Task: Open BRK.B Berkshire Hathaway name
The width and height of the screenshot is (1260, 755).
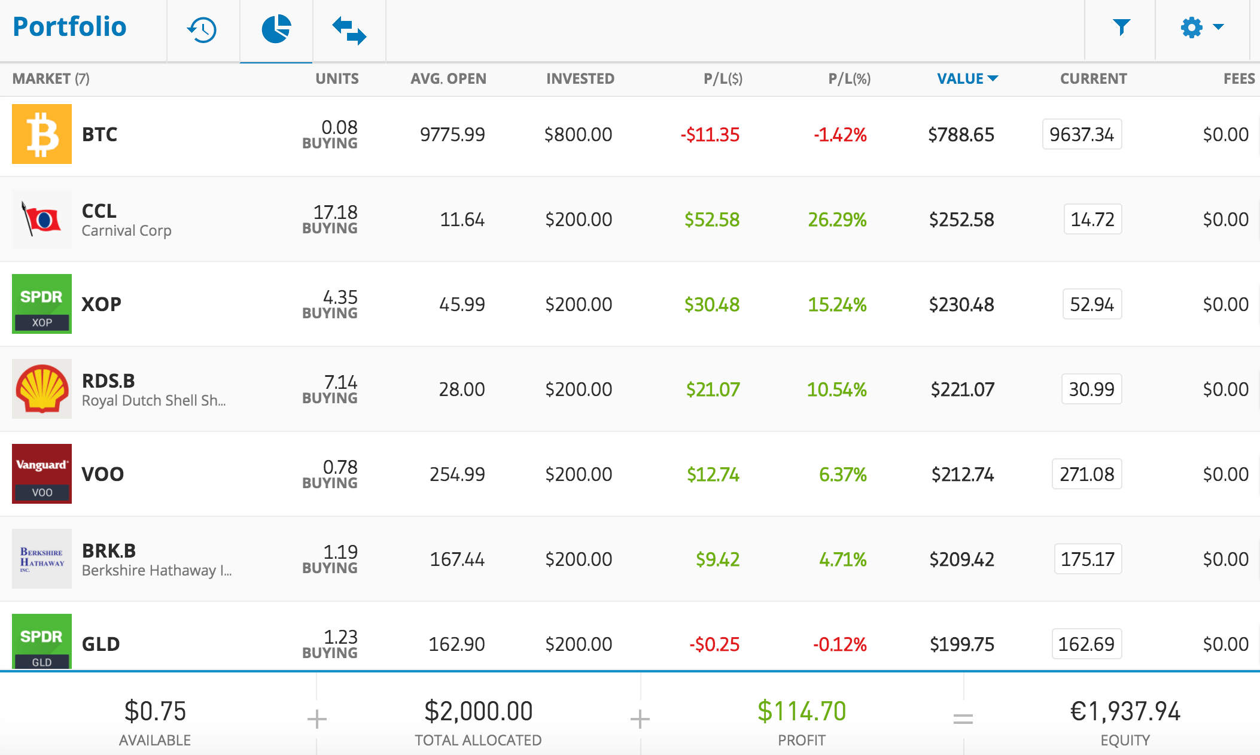Action: (157, 560)
